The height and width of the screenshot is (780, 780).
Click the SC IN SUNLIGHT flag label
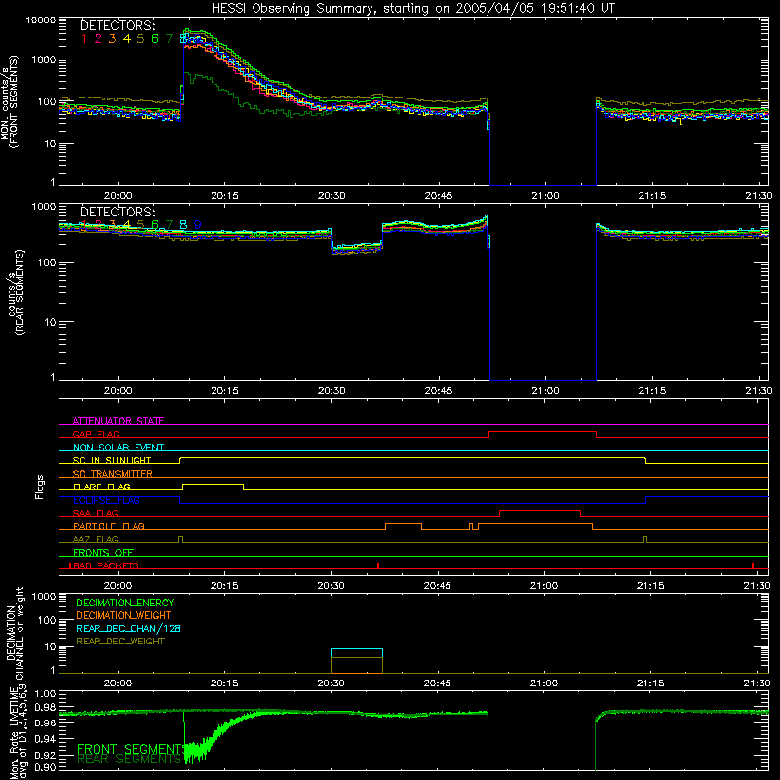click(112, 460)
